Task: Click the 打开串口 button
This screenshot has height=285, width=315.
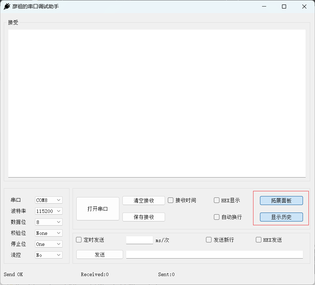Action: [x=98, y=209]
